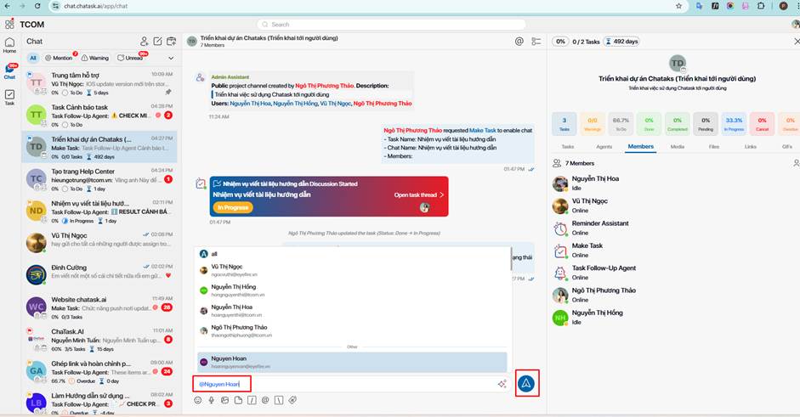Click the attach image icon
The image size is (800, 417).
224,400
